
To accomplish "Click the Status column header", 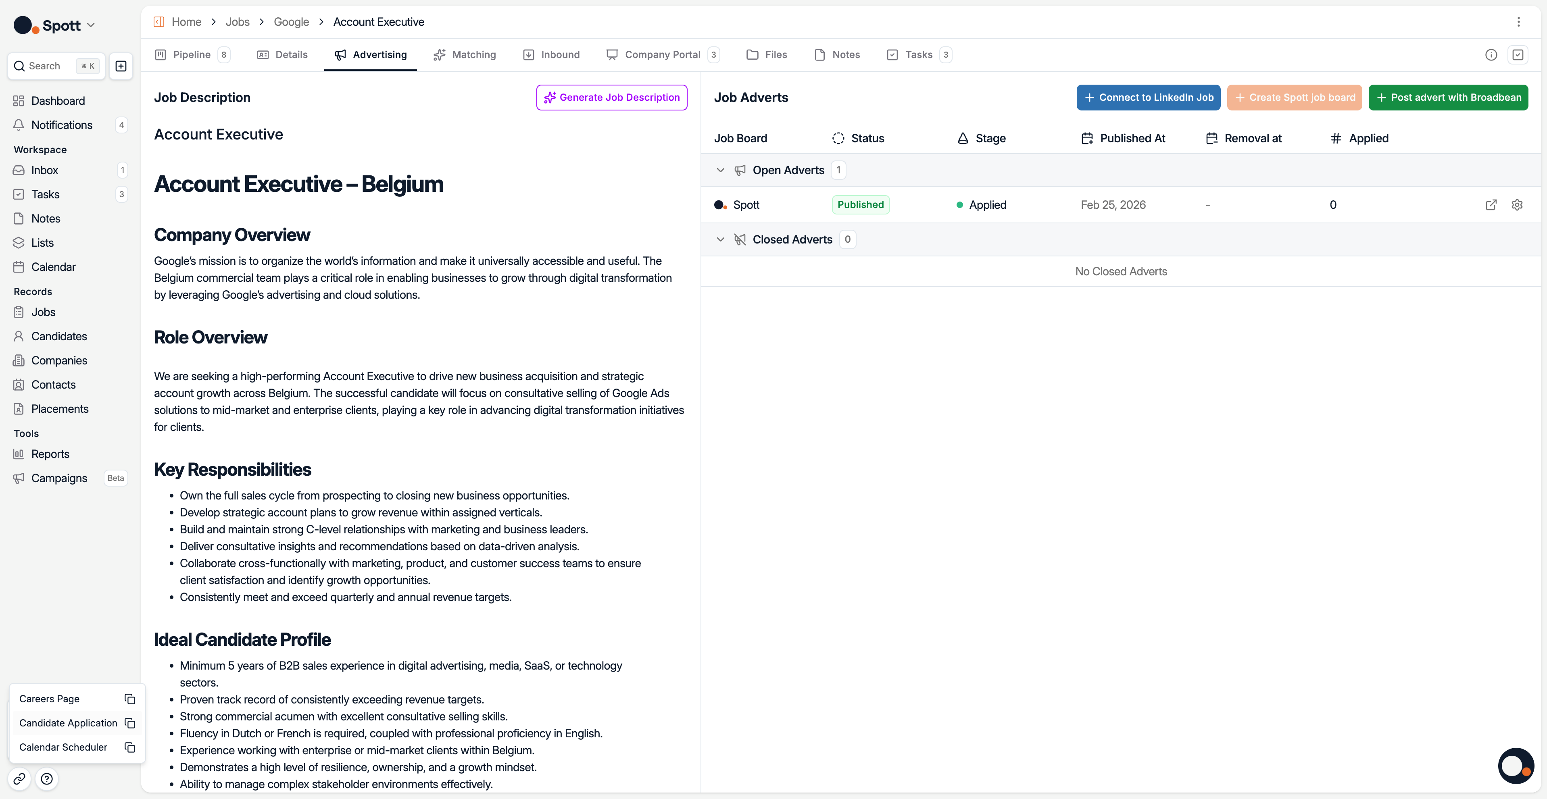I will 858,139.
